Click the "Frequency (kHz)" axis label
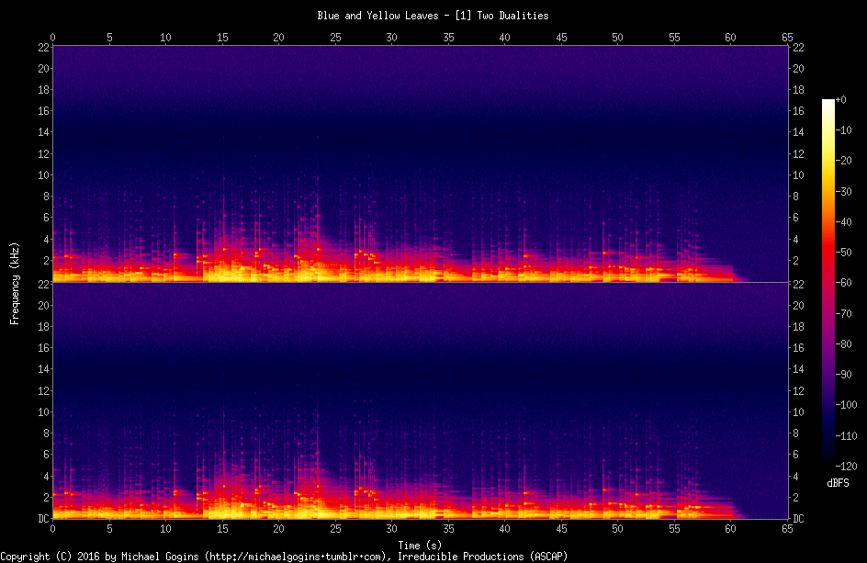Image resolution: width=867 pixels, height=563 pixels. [15, 283]
